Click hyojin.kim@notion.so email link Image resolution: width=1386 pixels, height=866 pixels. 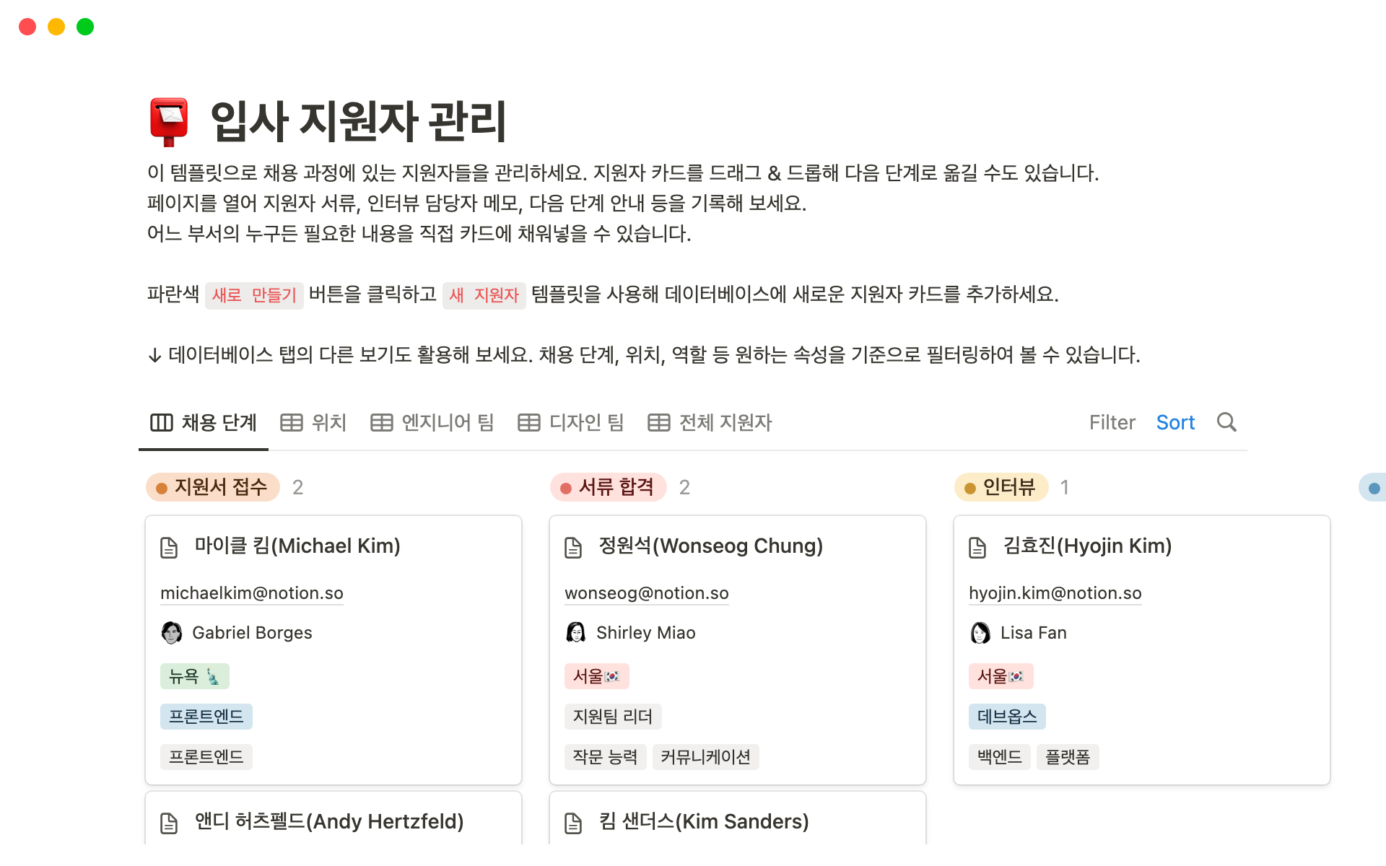pyautogui.click(x=1055, y=593)
